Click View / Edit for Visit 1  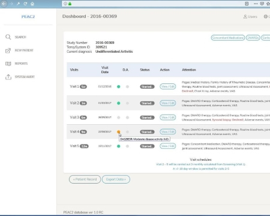click(168, 86)
